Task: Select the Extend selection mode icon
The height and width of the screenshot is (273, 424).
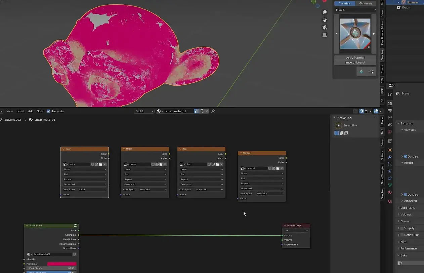Action: pyautogui.click(x=341, y=133)
